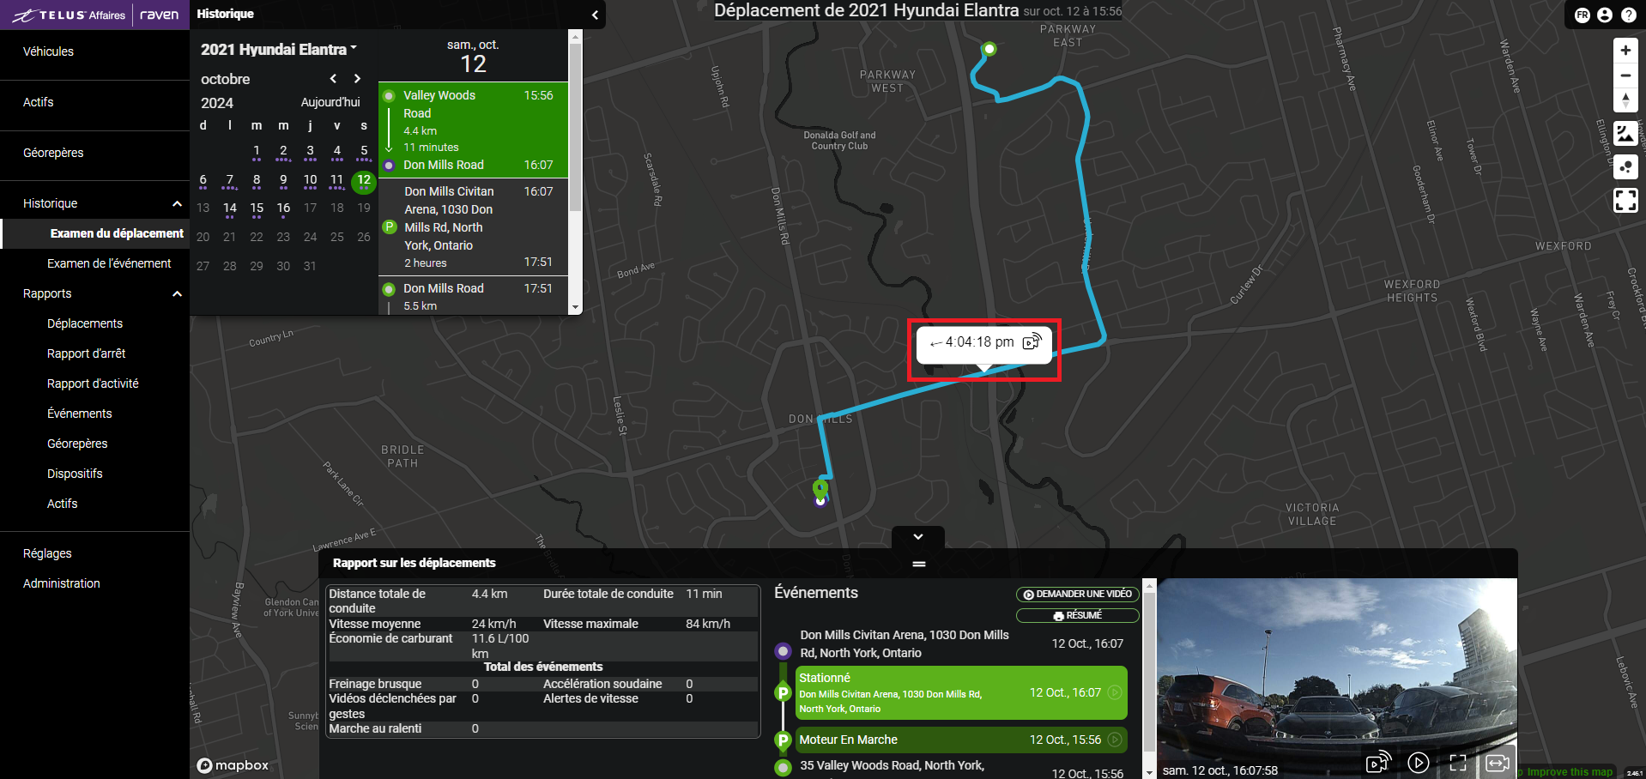This screenshot has height=779, width=1646.
Task: Collapse the Rapports menu section
Action: point(177,293)
